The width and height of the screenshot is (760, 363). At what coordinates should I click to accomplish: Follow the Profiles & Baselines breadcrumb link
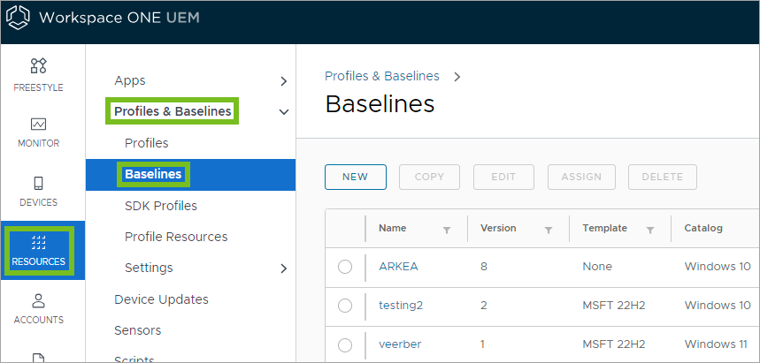[x=382, y=77]
